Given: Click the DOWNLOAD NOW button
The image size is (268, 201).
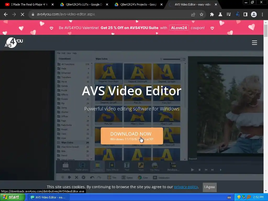Looking at the screenshot, I should (132, 136).
